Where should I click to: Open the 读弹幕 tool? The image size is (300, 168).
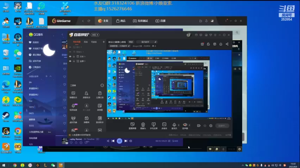100,107
